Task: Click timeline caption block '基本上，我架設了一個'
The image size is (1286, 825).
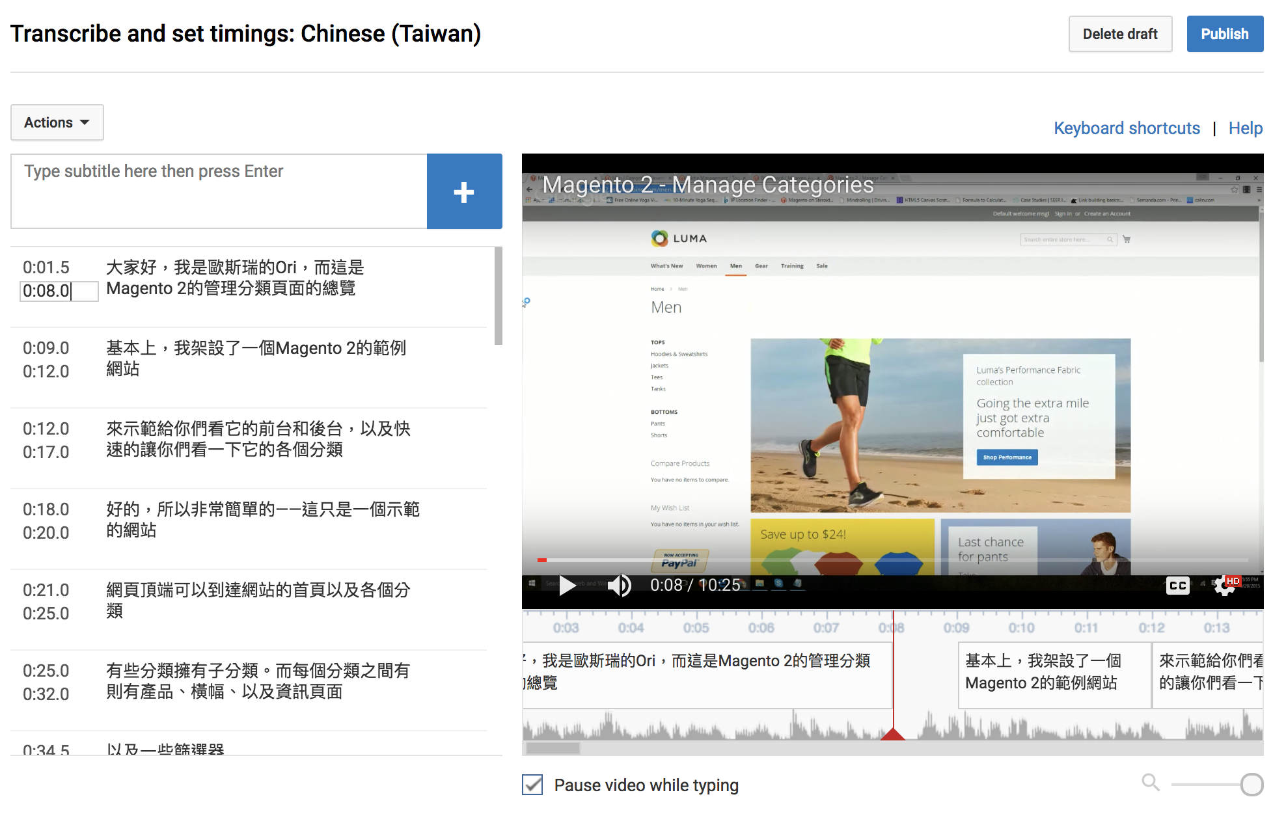Action: click(1054, 675)
